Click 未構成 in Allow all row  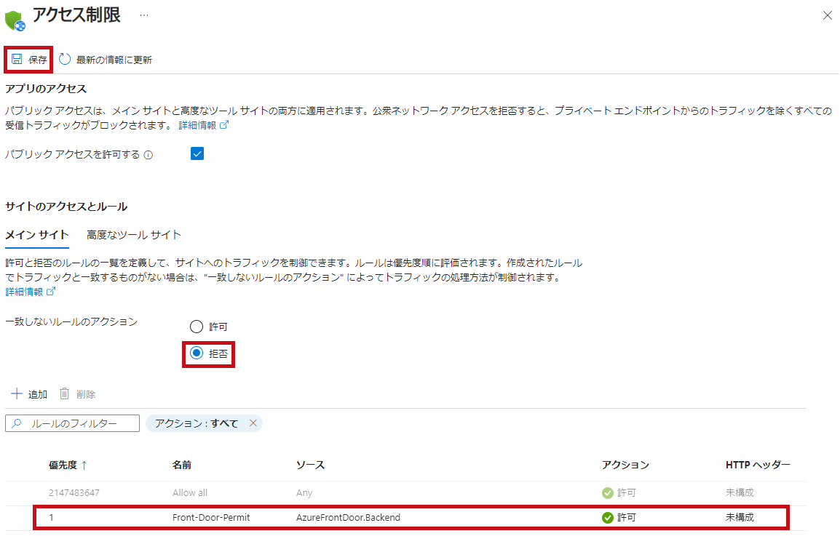point(740,492)
